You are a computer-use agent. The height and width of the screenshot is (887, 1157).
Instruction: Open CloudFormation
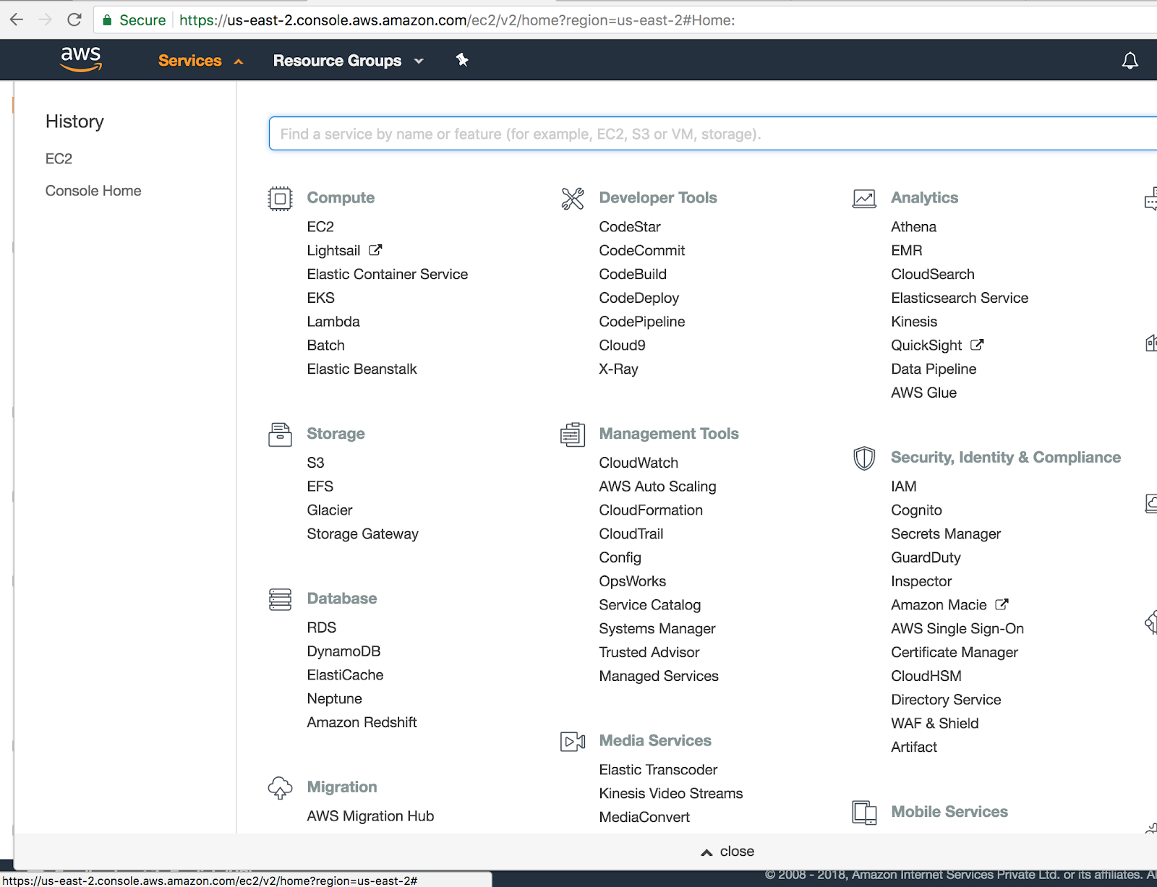click(651, 510)
